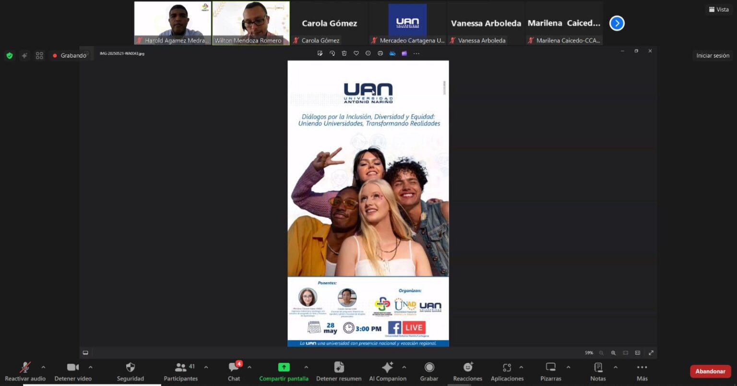Click Iniciar sesión button
Image resolution: width=737 pixels, height=386 pixels.
(x=713, y=56)
